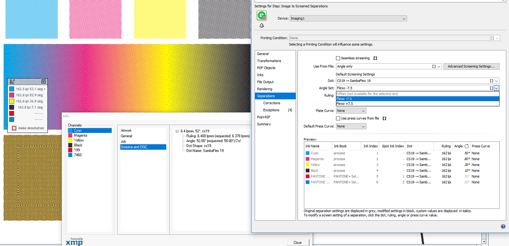Click the Image to Screened Separations step icon
This screenshot has width=509, height=246.
[x=262, y=16]
